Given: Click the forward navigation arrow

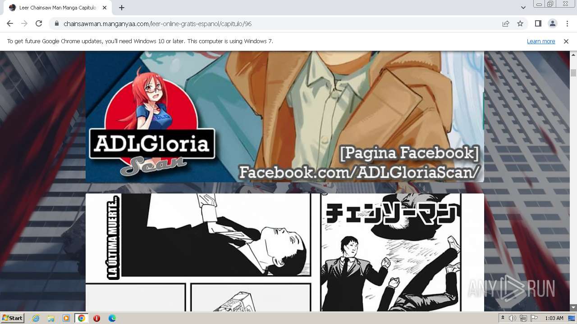Looking at the screenshot, I should click(x=24, y=23).
